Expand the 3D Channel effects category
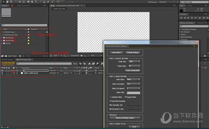 (x=180, y=32)
